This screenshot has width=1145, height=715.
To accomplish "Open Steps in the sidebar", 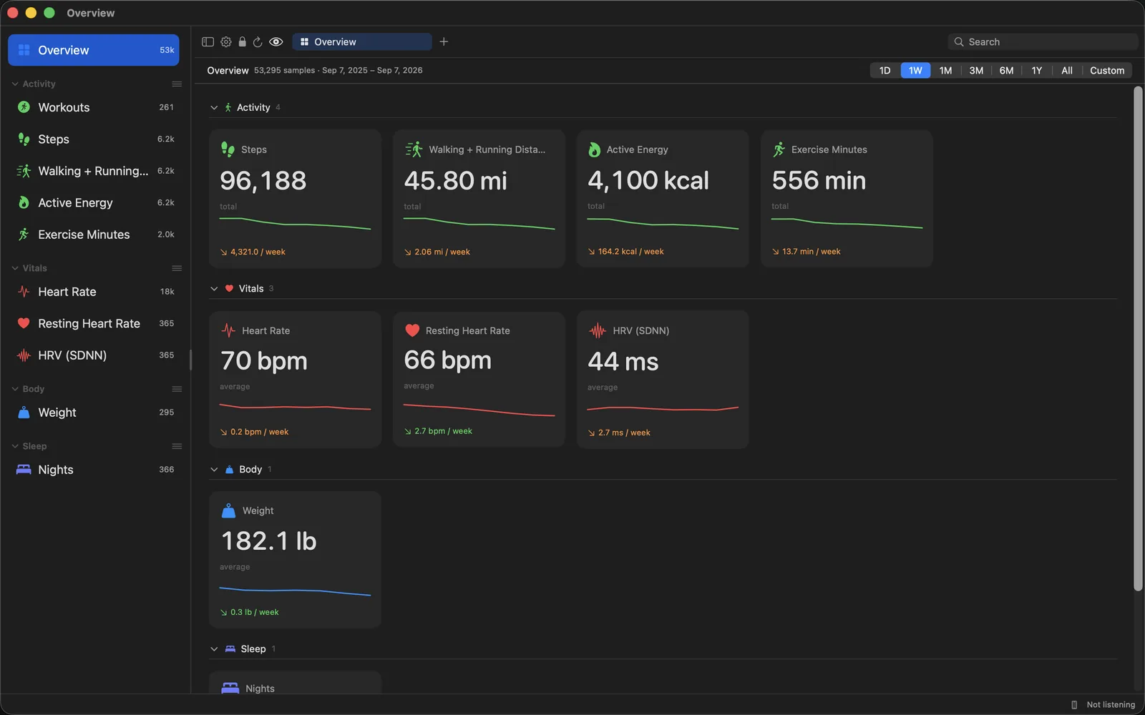I will pos(94,139).
